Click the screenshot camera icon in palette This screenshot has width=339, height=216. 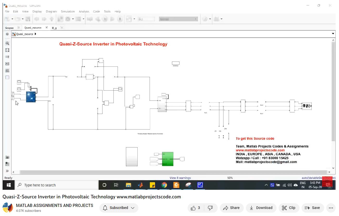[7, 157]
